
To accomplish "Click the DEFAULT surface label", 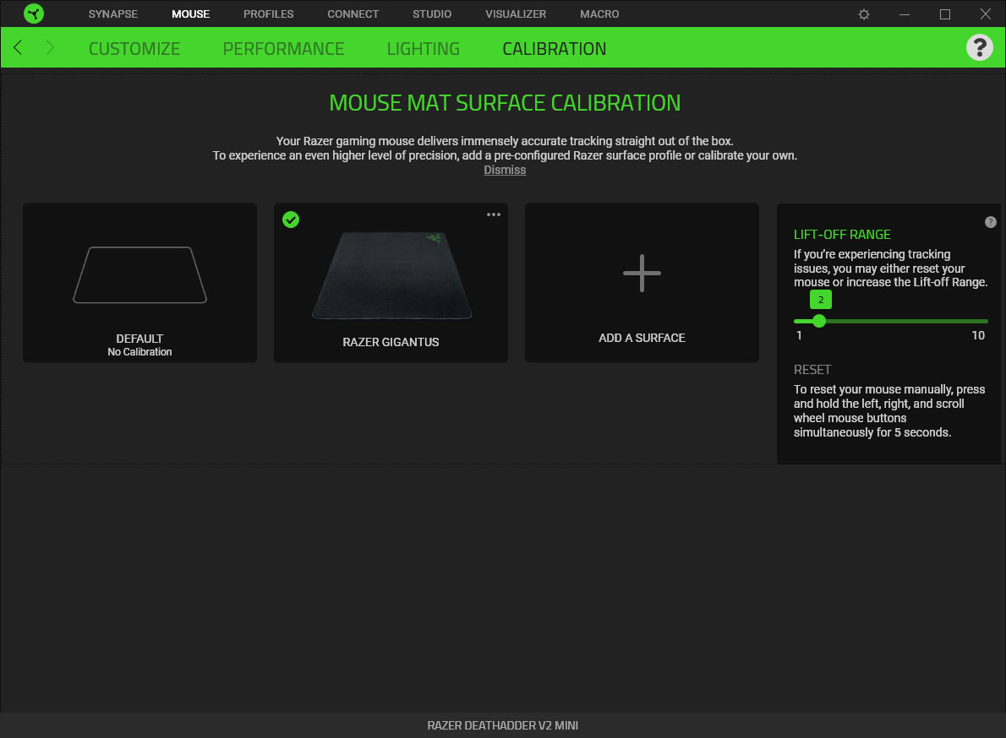I will coord(139,339).
